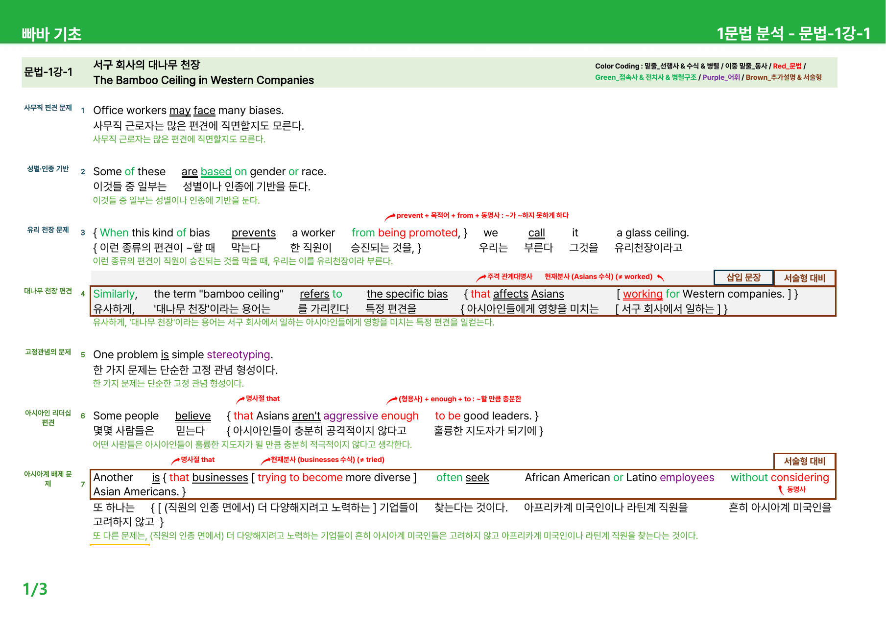
Task: Click red arrow beside '명사절 that' in sentence 7
Action: coord(175,461)
